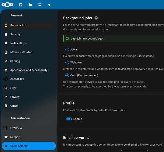Image resolution: width=164 pixels, height=152 pixels.
Task: Open the Nextcloud logo home link
Action: (7, 5)
